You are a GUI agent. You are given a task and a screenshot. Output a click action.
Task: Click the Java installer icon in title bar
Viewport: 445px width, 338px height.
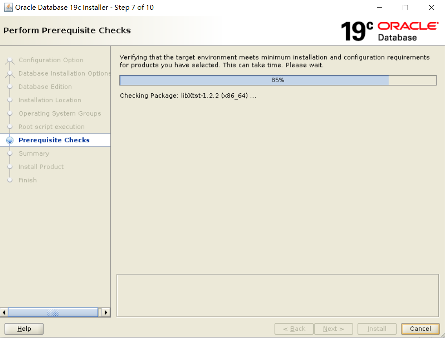coord(8,8)
